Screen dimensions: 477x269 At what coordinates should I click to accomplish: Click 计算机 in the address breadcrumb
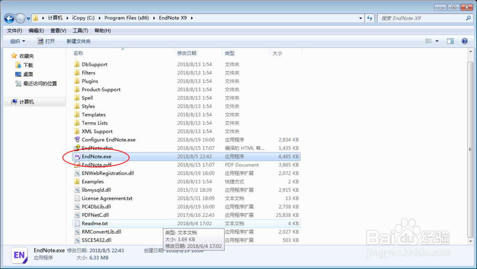pos(55,18)
